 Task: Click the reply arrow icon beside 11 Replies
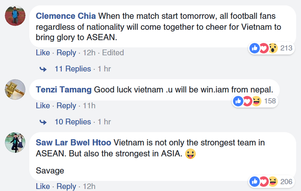[x=43, y=69]
